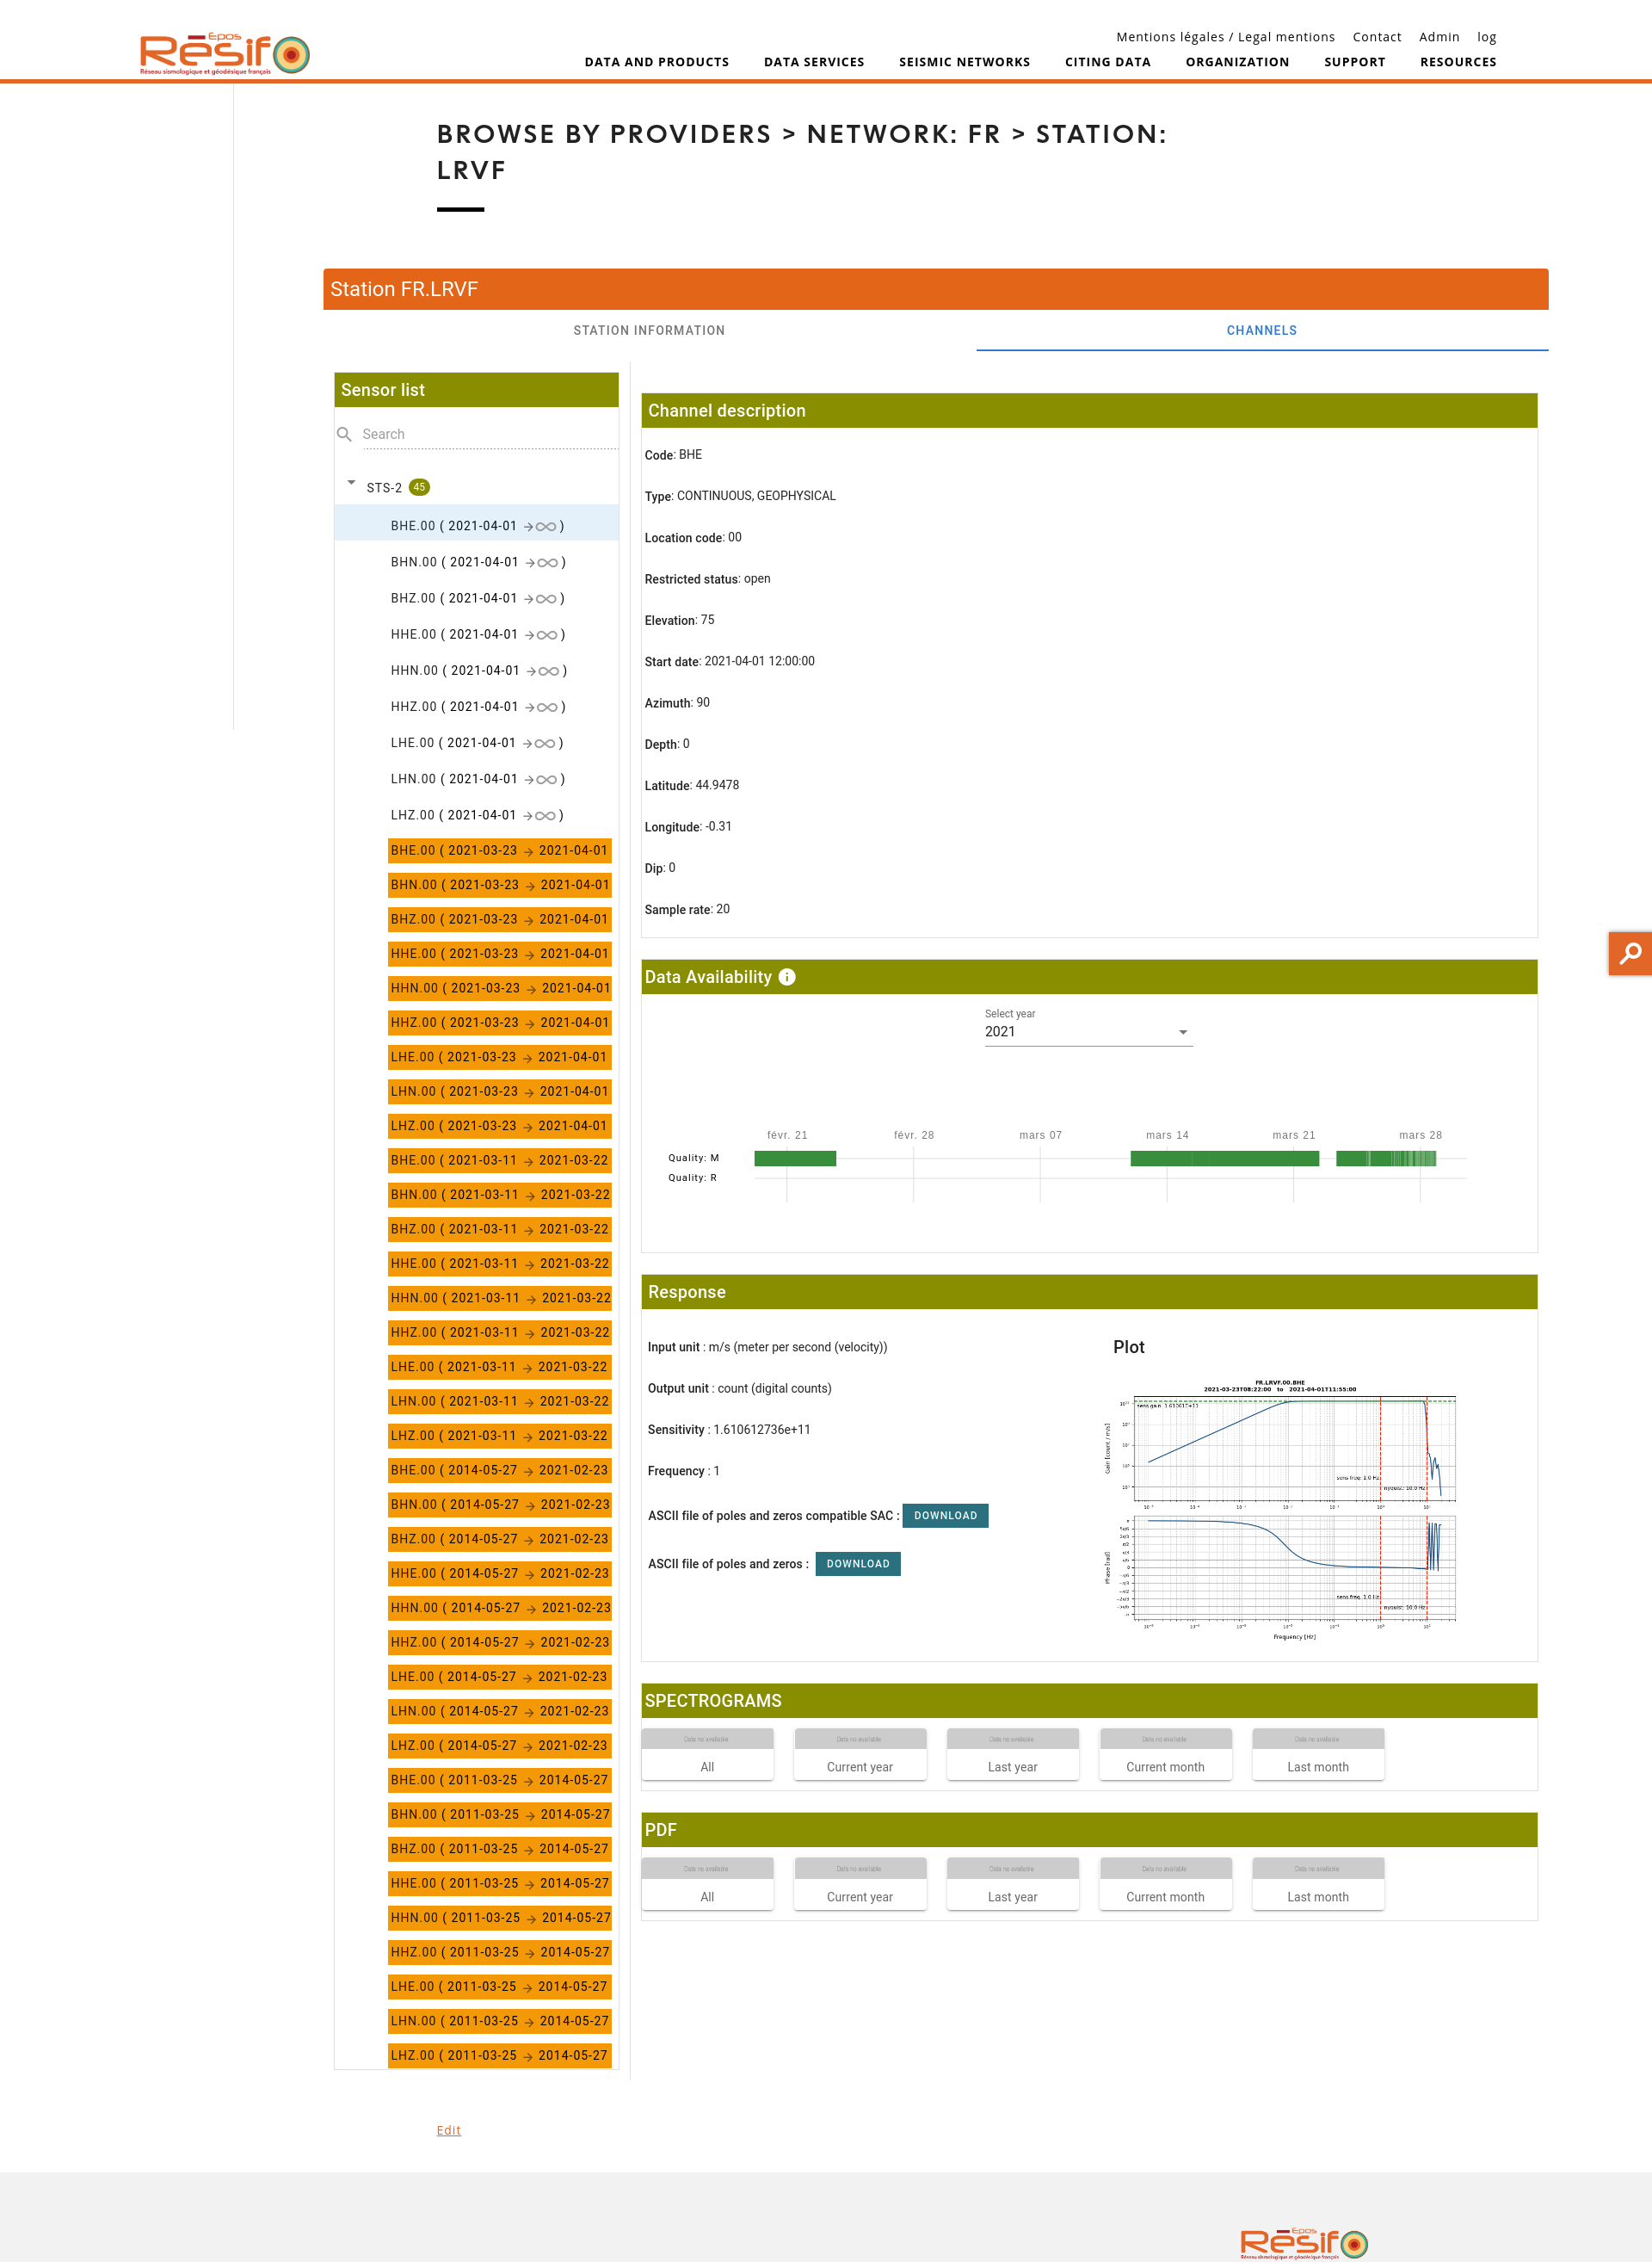Screen dimensions: 1652x2262
Task: Select BHE.00 (2011-03-25 → 2014-05-27)
Action: (x=499, y=1780)
